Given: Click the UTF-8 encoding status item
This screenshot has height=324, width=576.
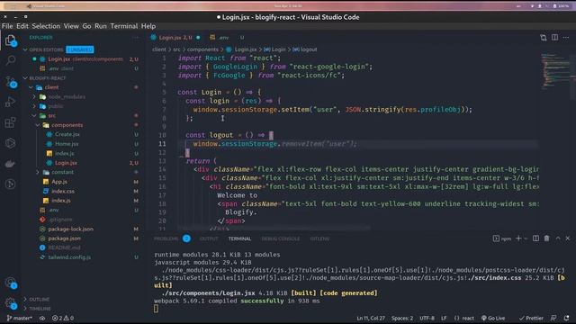Looking at the screenshot, I should click(427, 318).
